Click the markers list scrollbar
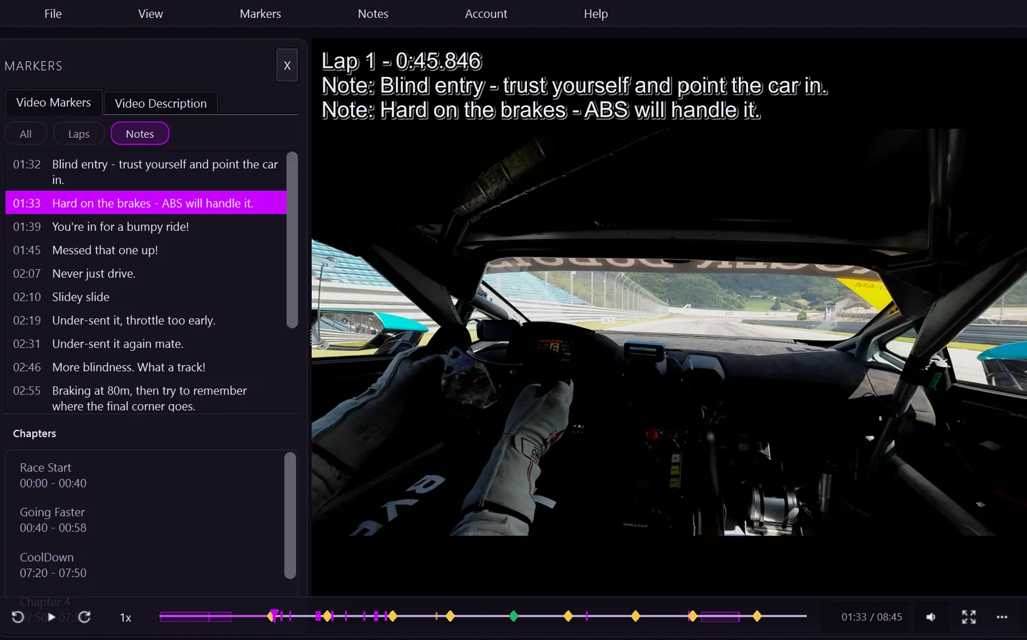Viewport: 1027px width, 640px height. coord(292,240)
